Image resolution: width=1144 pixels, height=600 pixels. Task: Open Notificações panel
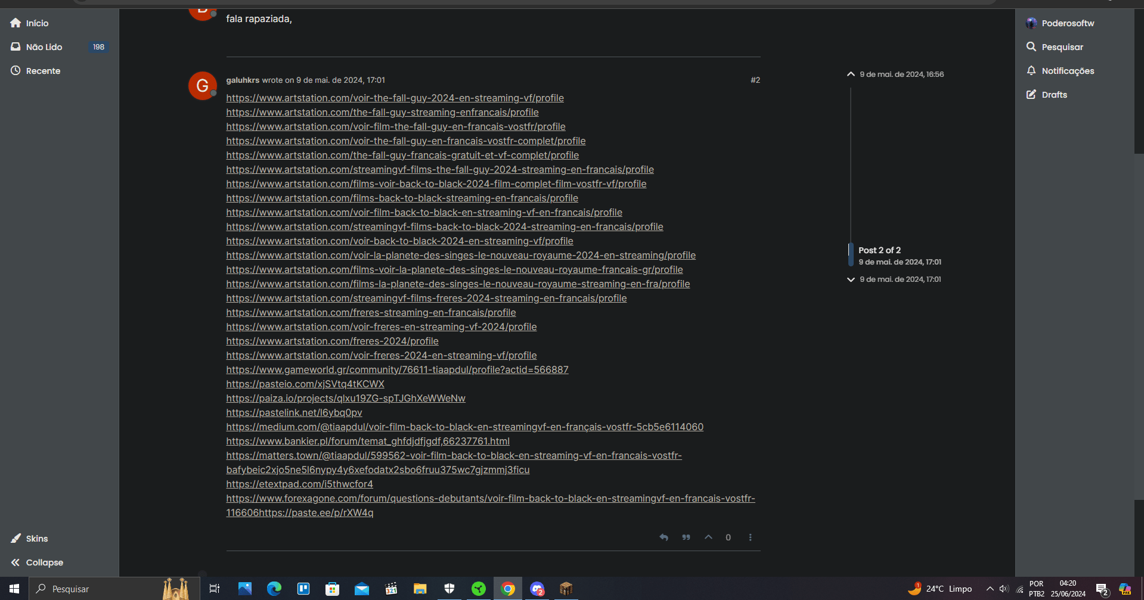click(x=1060, y=71)
